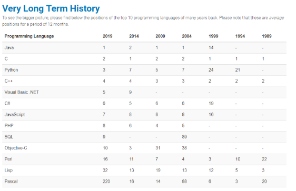Select the Programming Language column header
Screen dimensions: 296x191
[29, 36]
